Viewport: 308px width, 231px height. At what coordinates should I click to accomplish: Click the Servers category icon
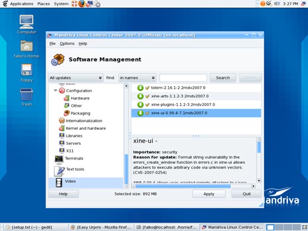pos(62,143)
